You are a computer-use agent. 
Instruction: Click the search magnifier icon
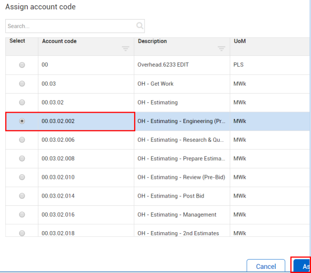click(x=139, y=26)
